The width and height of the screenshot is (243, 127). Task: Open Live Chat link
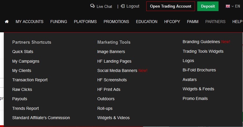(104, 6)
